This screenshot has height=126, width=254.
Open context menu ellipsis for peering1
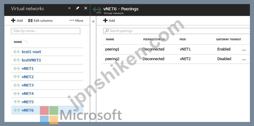point(244,50)
